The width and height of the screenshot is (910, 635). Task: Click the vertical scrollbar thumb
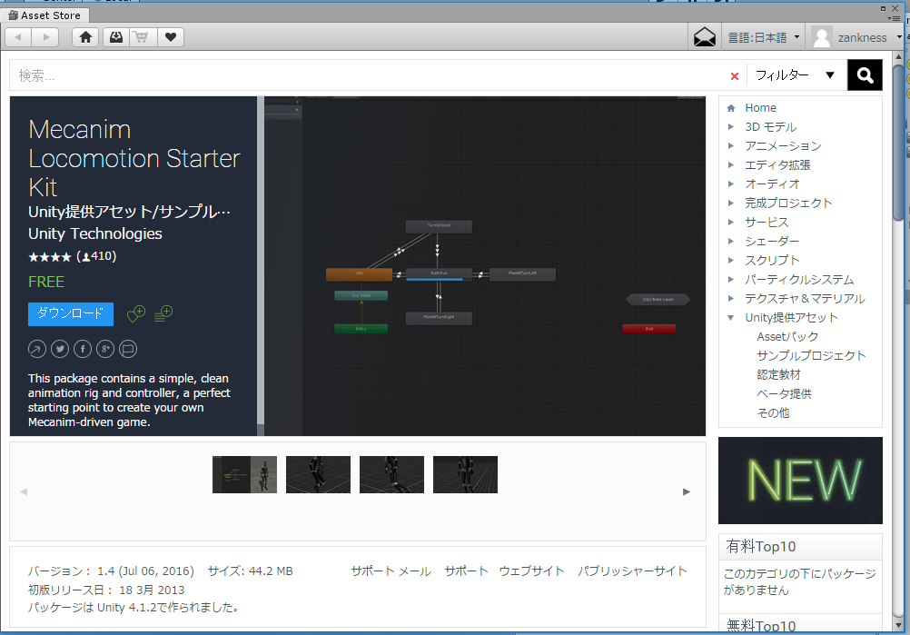(x=898, y=143)
